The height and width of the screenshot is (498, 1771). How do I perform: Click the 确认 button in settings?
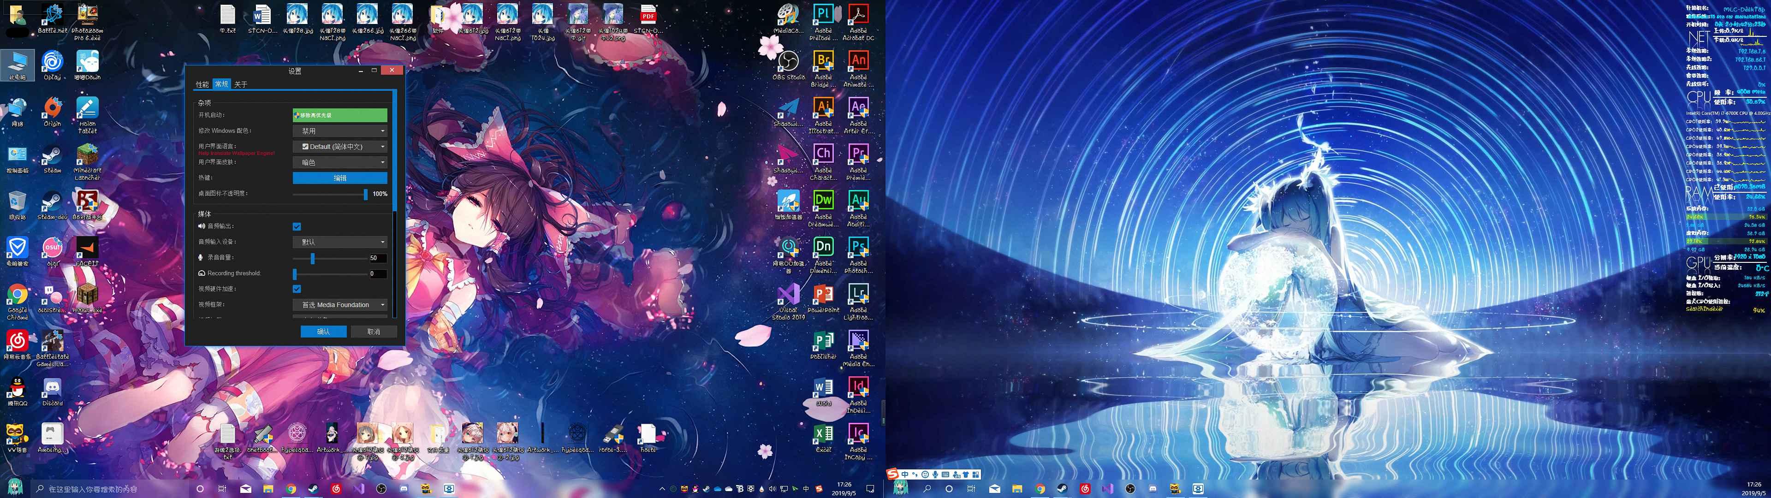[323, 332]
